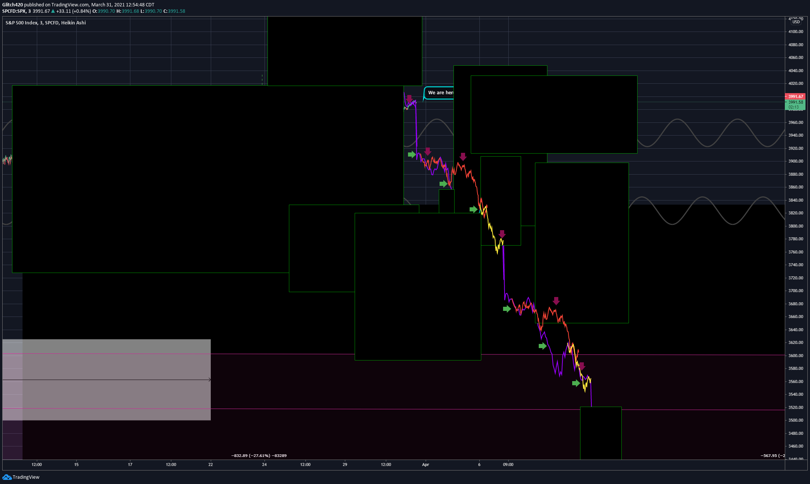
Task: Click the C:3991.58 close value
Action: pos(174,11)
